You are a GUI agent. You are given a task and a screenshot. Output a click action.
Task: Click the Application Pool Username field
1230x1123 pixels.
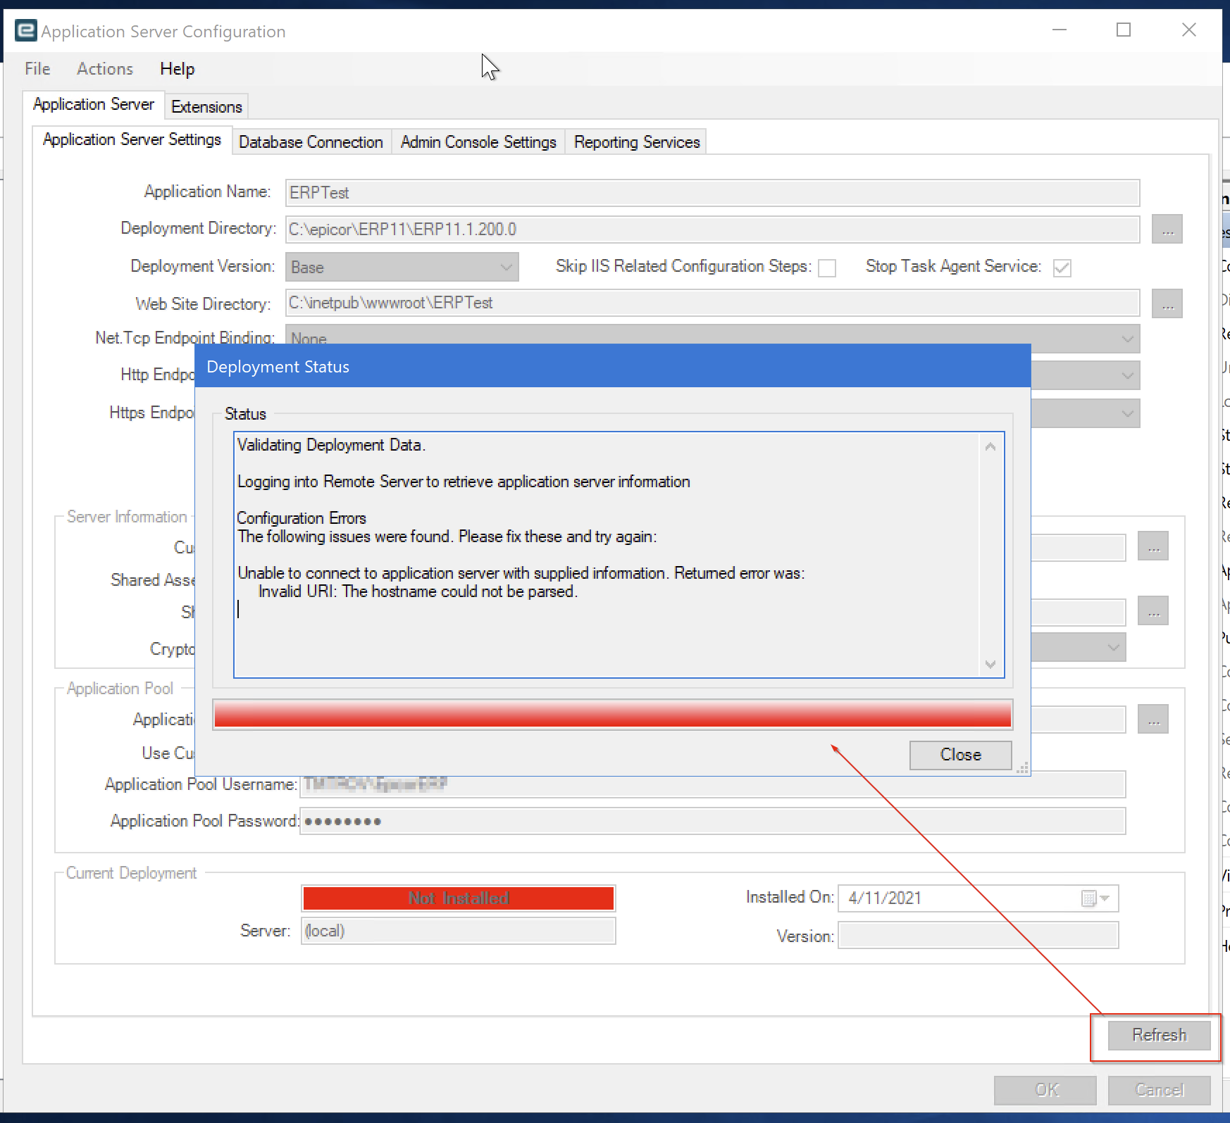pos(712,784)
